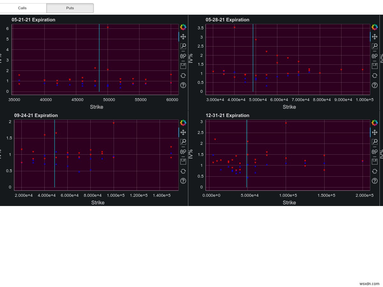
Task: Click the highest red point in the 05-21-21 plot
Action: pyautogui.click(x=107, y=28)
